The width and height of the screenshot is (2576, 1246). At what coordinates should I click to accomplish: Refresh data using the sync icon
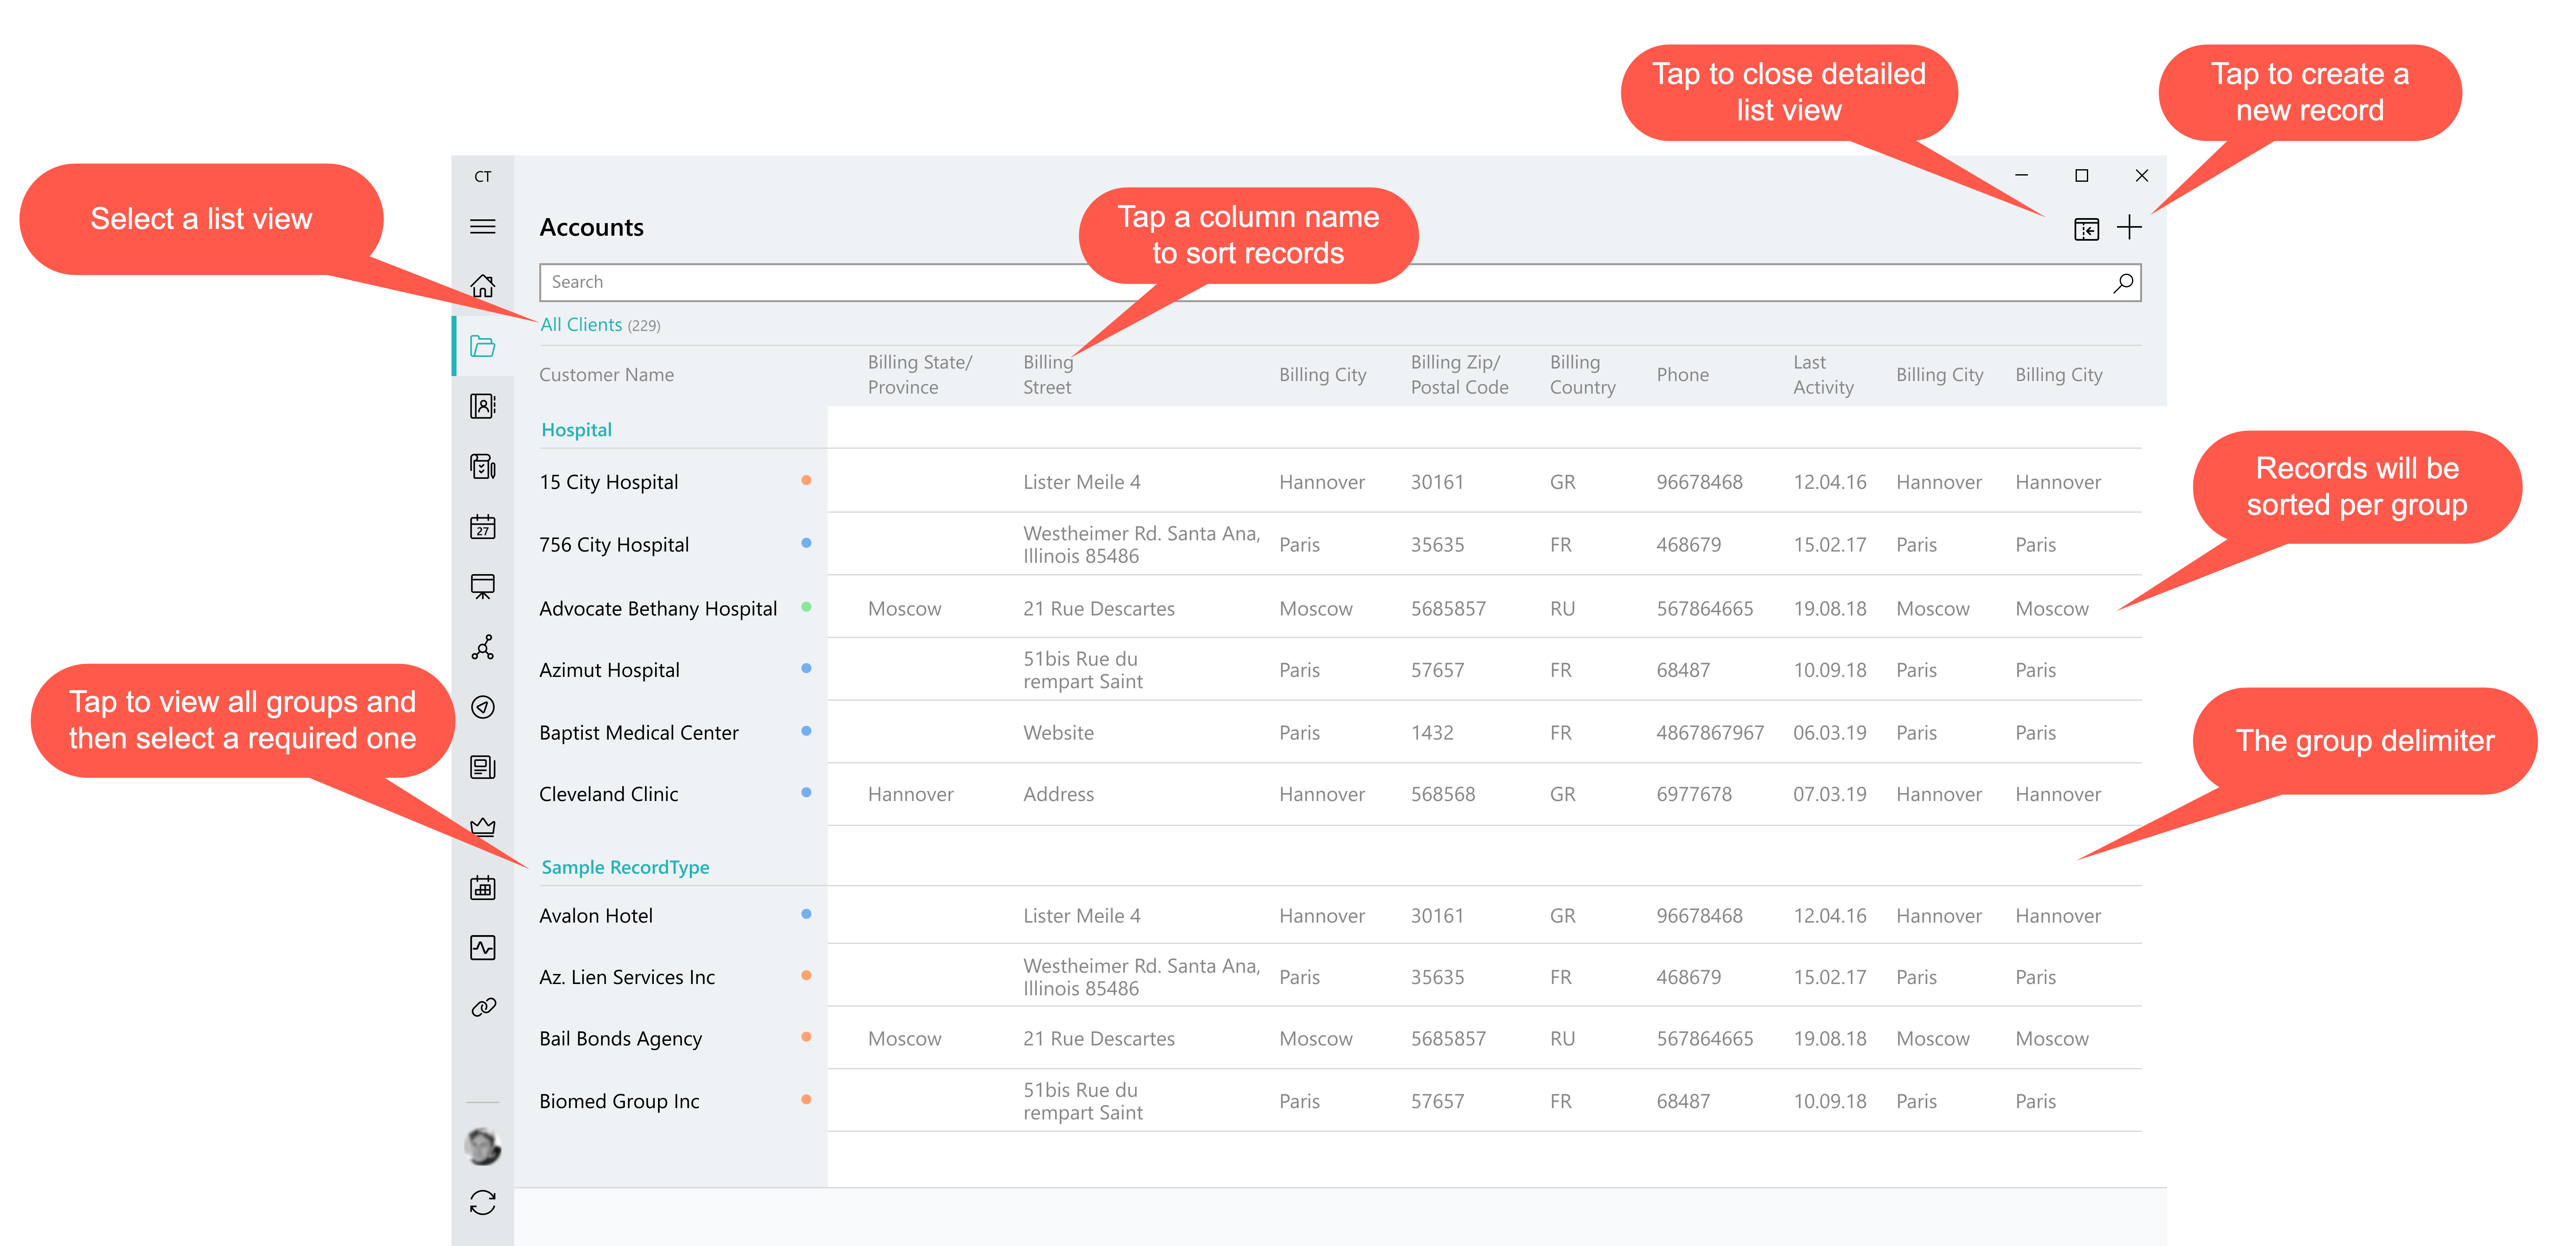click(x=483, y=1203)
